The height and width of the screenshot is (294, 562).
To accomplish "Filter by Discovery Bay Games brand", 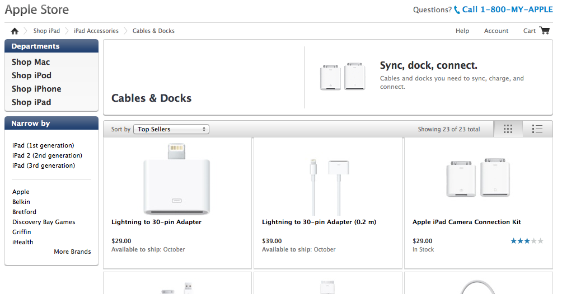I will click(x=44, y=222).
